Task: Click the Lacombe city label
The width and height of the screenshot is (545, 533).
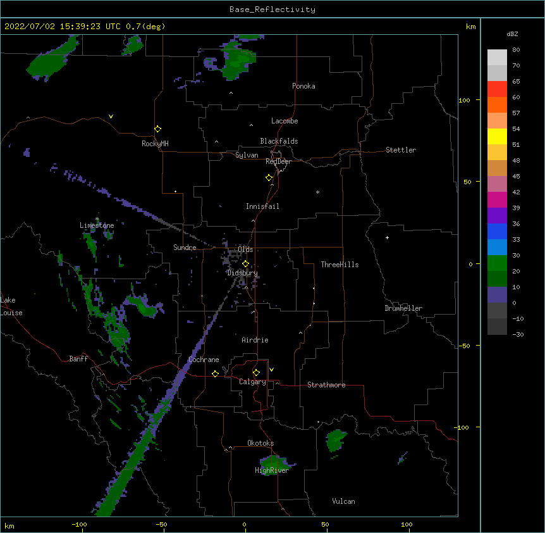Action: 285,121
